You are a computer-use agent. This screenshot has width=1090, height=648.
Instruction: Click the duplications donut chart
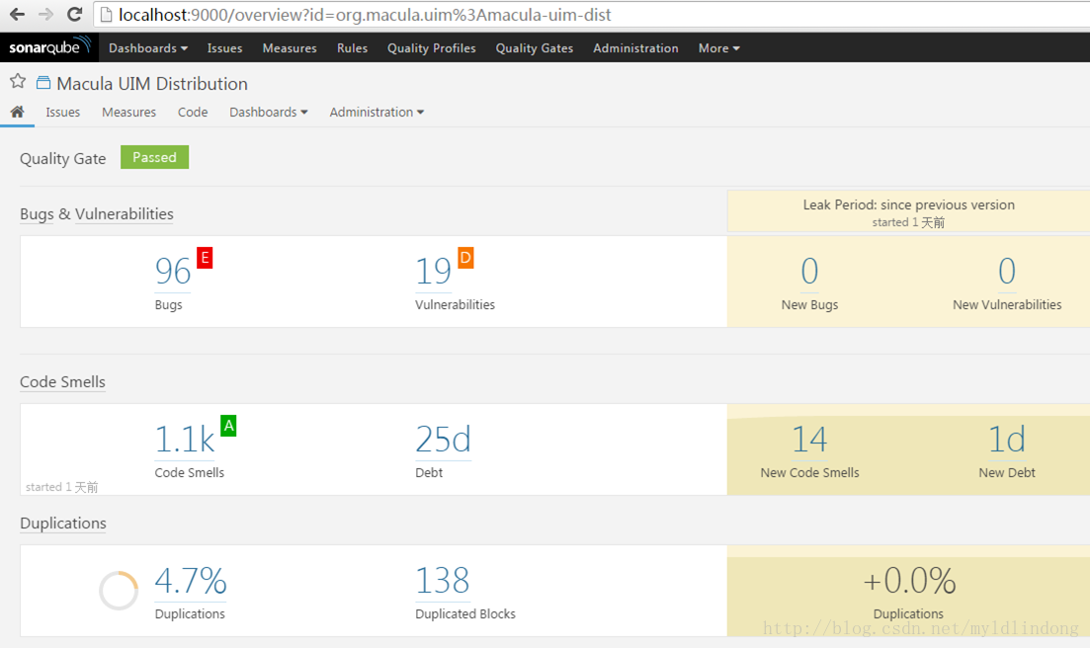coord(119,591)
